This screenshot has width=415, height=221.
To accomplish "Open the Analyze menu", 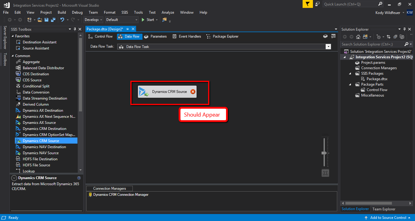I will point(168,12).
